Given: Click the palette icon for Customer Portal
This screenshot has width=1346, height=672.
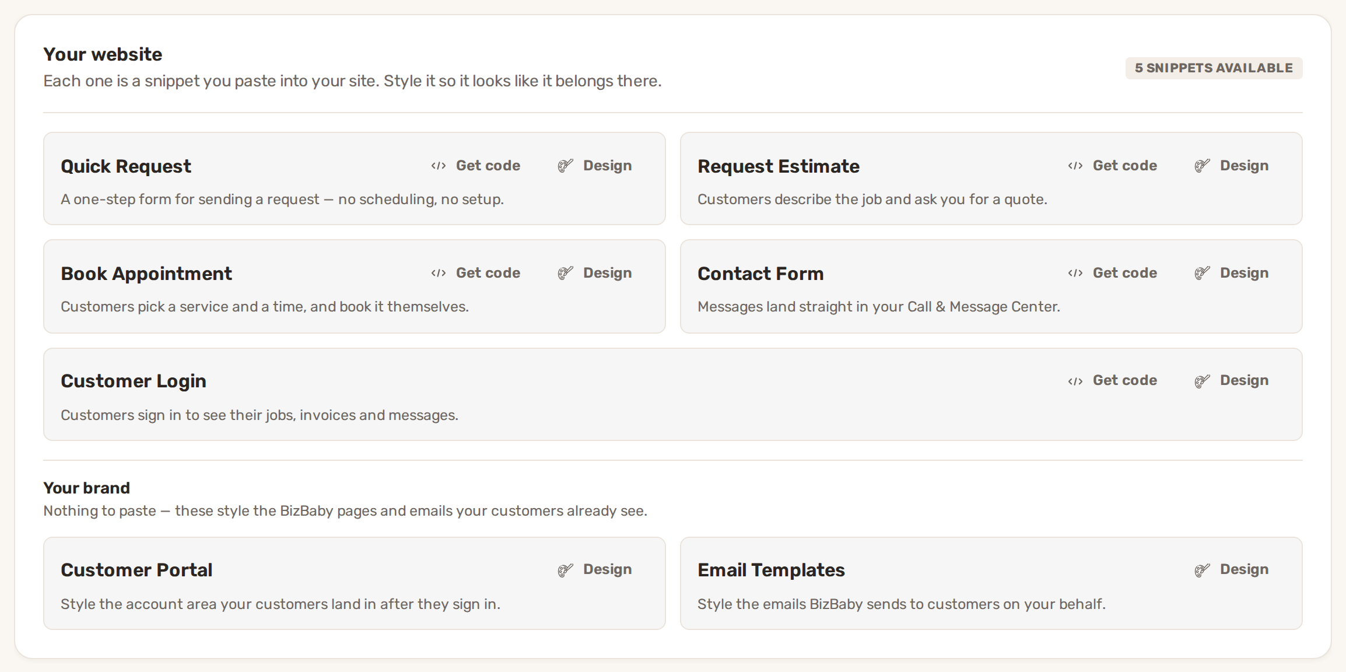Looking at the screenshot, I should [x=565, y=570].
